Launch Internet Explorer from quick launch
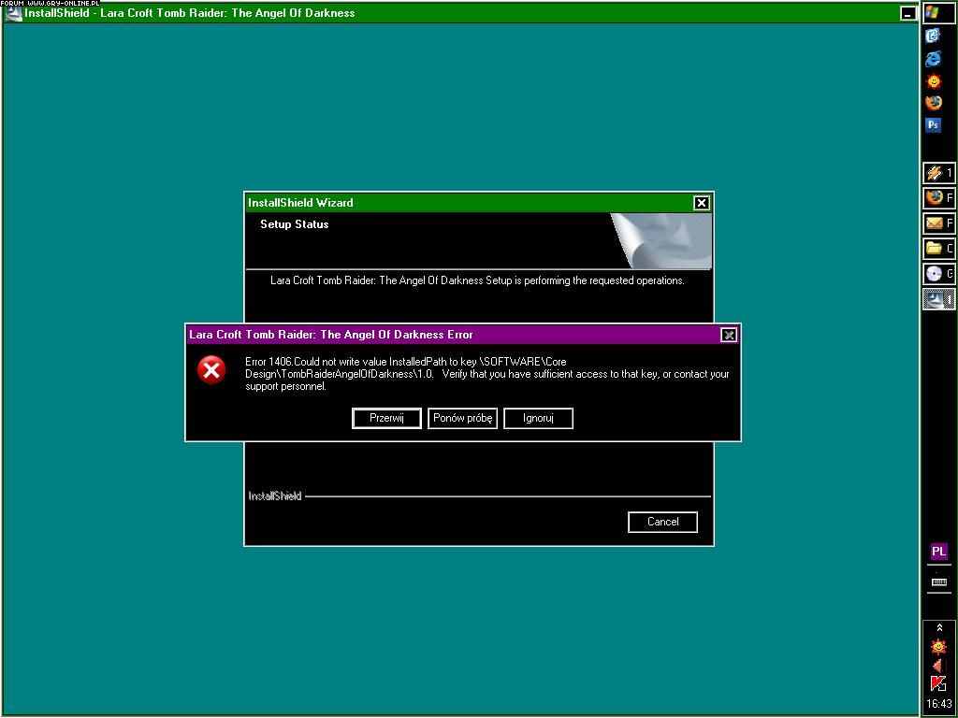This screenshot has width=958, height=718. click(933, 59)
